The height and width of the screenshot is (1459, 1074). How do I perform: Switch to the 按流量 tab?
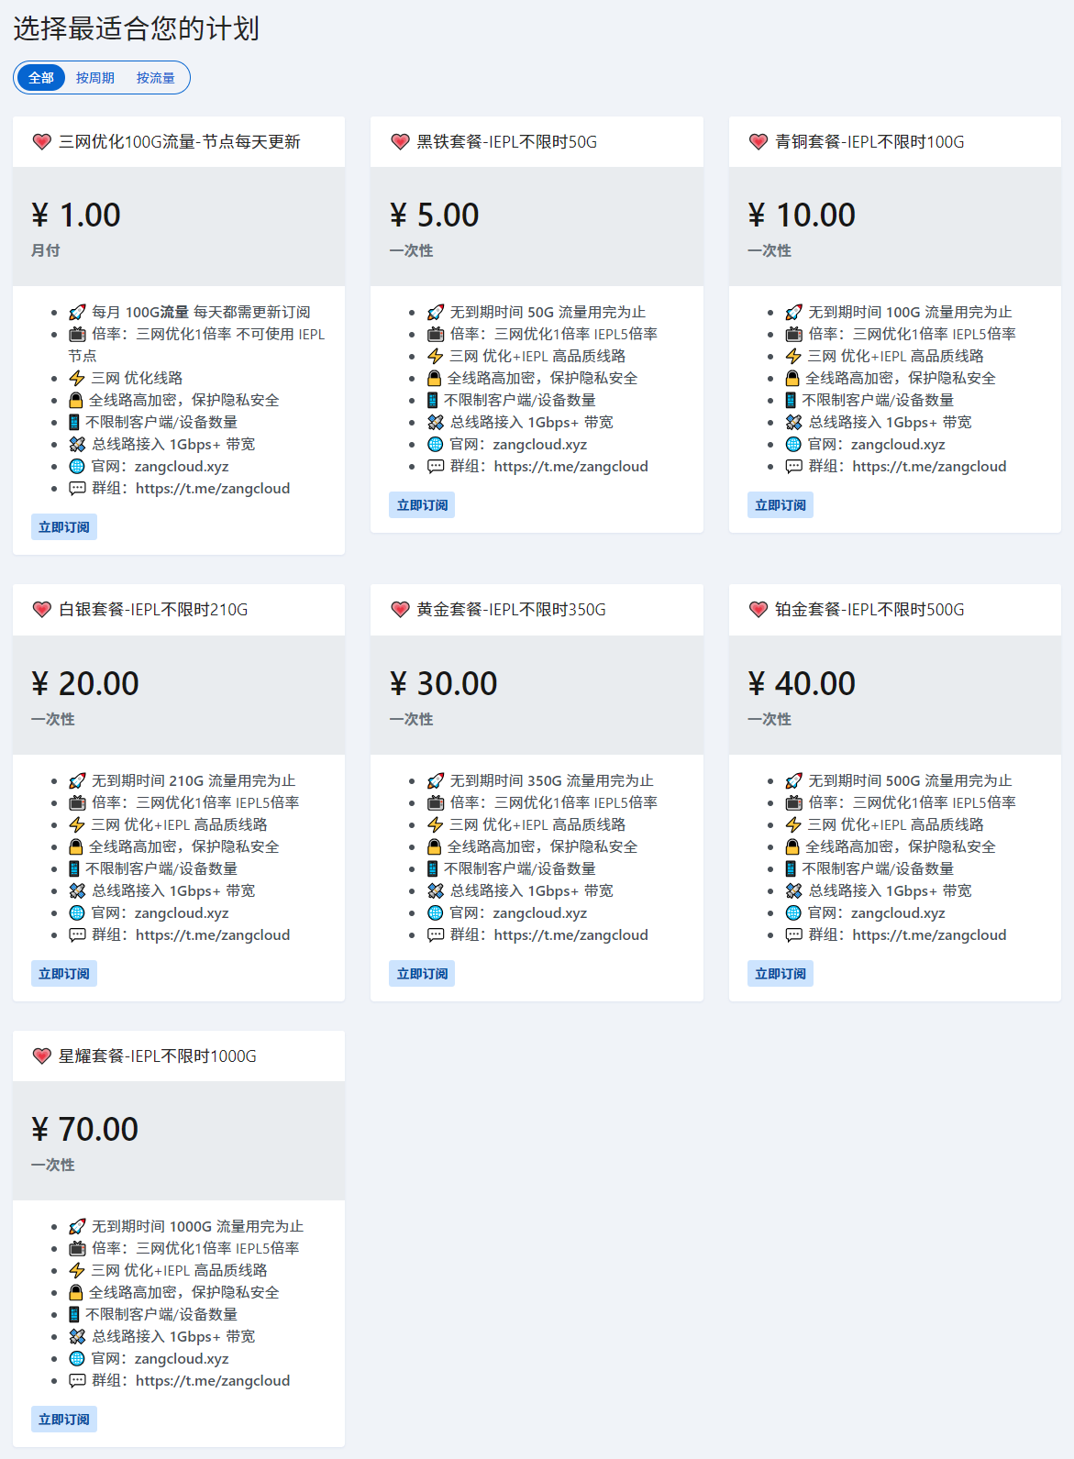coord(156,78)
